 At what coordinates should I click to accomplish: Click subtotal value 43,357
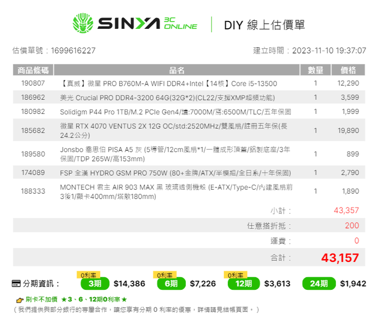[x=346, y=211]
